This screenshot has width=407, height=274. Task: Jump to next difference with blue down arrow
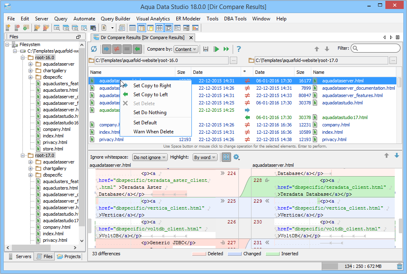point(397,156)
